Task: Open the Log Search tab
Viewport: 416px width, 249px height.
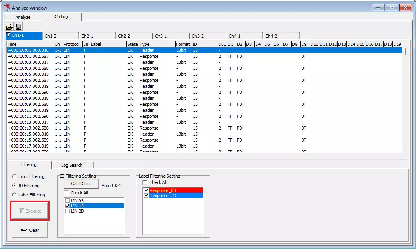Action: pyautogui.click(x=72, y=165)
